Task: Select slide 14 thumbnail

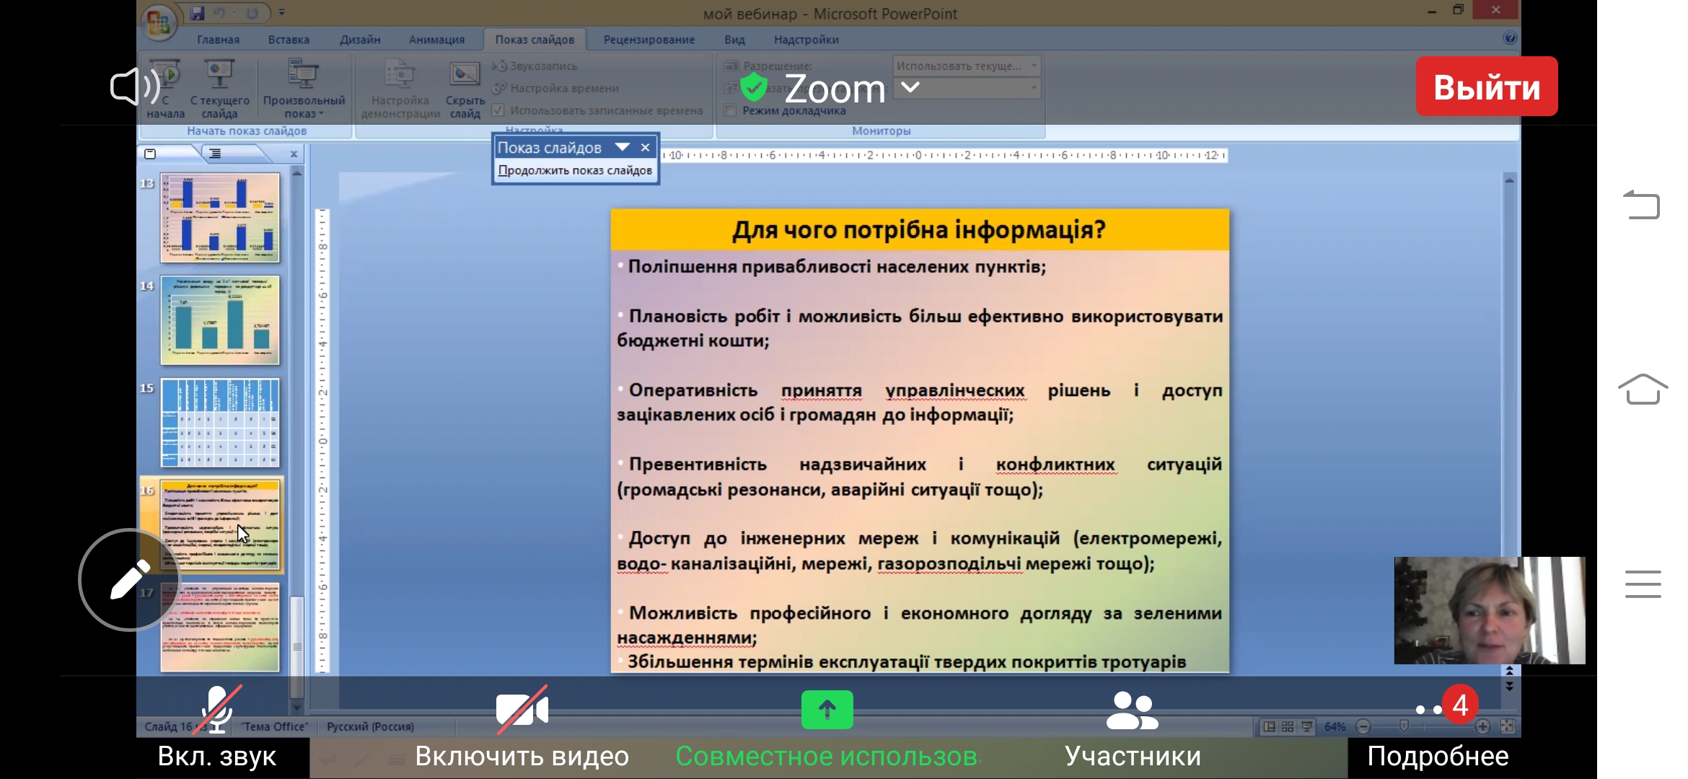Action: [220, 320]
